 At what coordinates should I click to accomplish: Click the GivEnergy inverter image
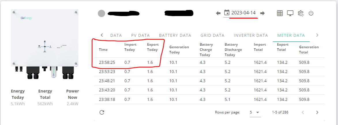tap(45, 44)
